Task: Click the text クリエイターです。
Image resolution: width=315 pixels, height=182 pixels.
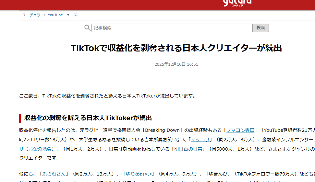Action: [x=40, y=158]
